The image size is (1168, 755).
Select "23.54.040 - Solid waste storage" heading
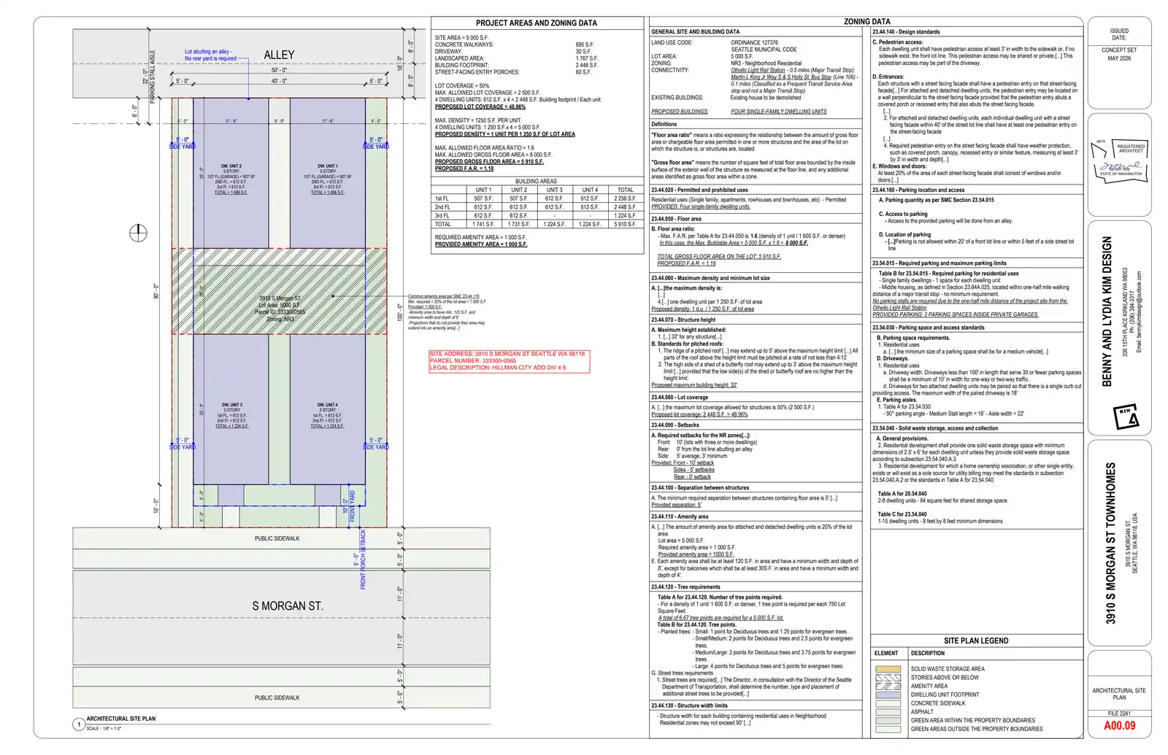coord(935,428)
